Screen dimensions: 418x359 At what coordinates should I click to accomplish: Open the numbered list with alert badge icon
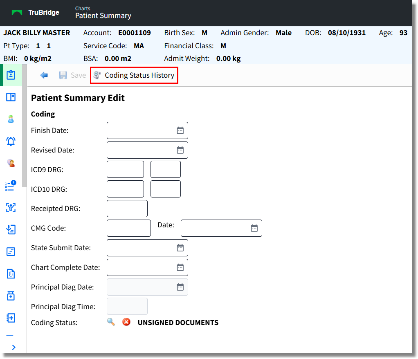[x=11, y=186]
